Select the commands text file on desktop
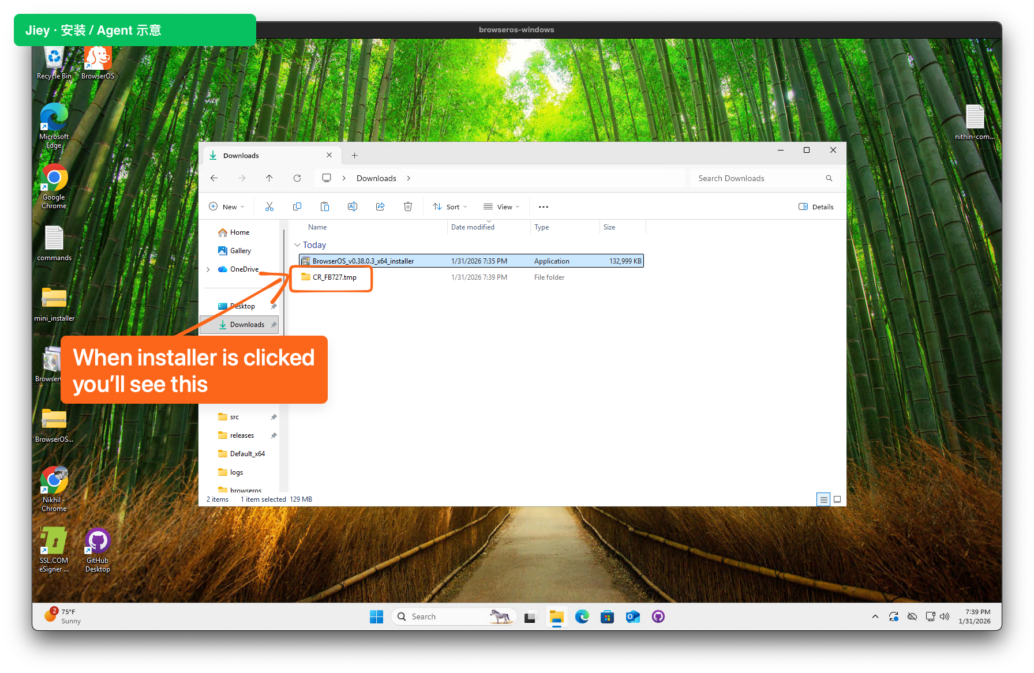 (54, 243)
